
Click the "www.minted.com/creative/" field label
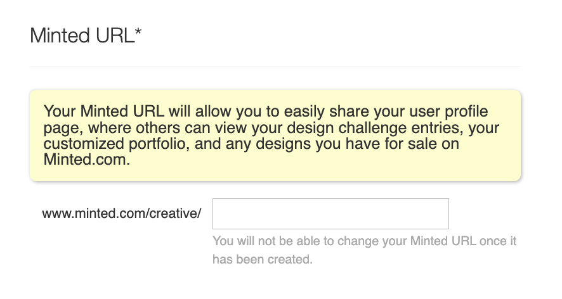(122, 213)
